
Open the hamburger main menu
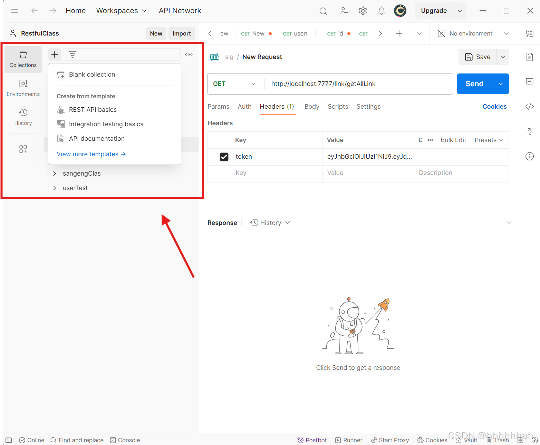(15, 11)
